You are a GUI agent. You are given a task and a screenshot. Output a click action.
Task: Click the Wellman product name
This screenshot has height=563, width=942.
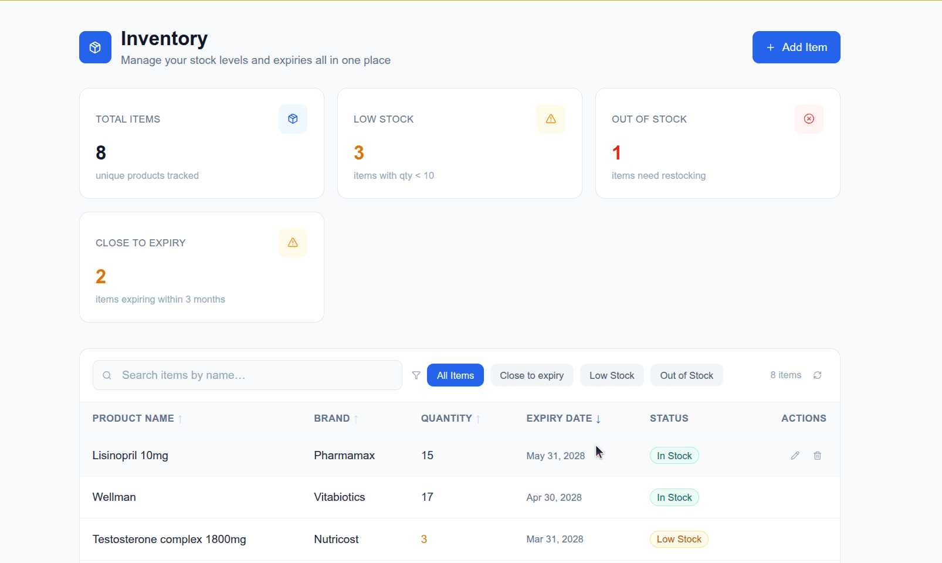click(114, 497)
